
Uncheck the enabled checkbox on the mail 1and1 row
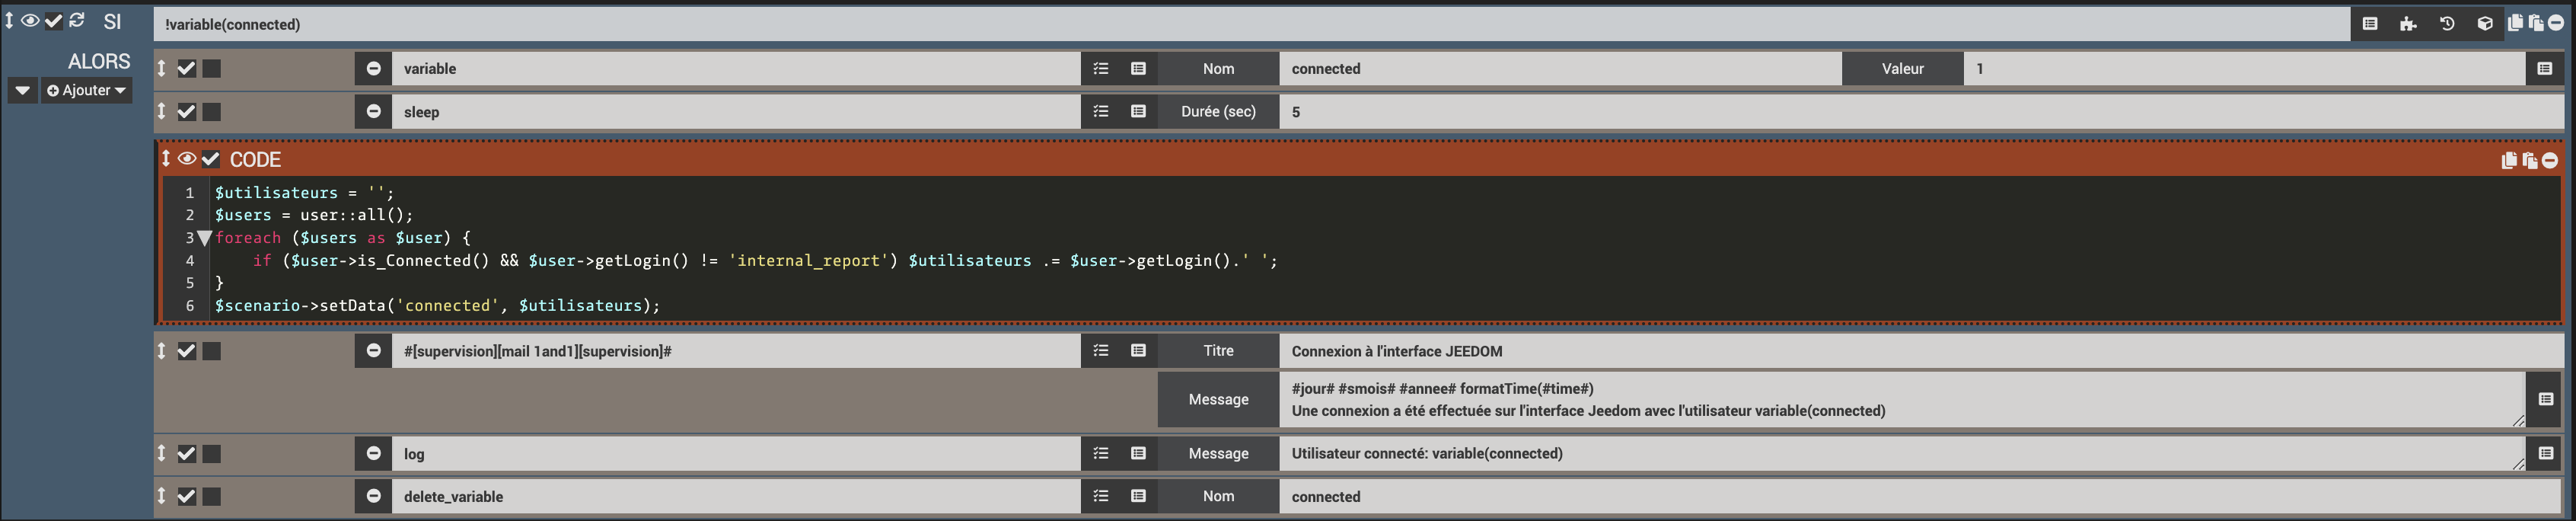tap(186, 350)
